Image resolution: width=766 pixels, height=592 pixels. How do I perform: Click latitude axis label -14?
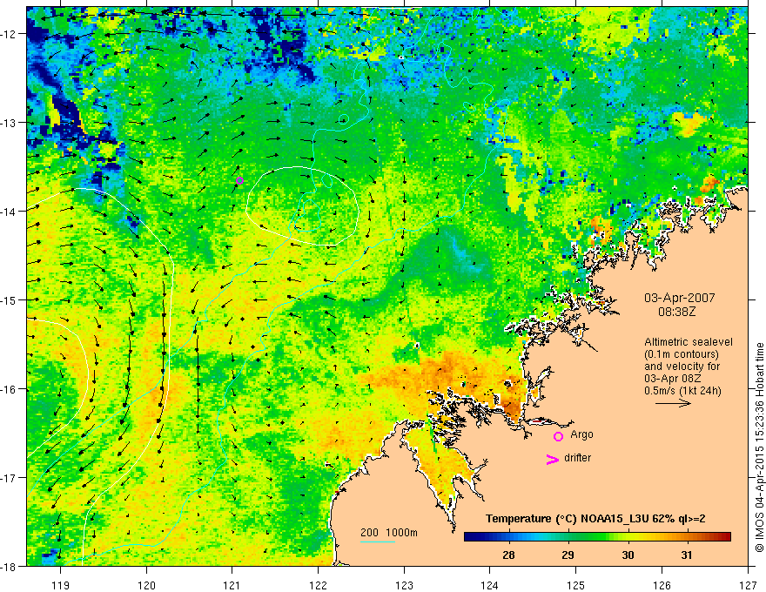[x=10, y=212]
